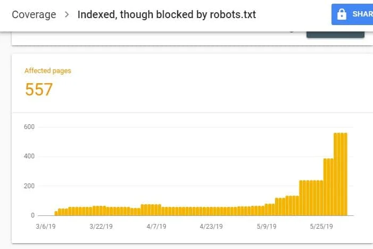This screenshot has height=249, width=373.
Task: Click the 557 affected pages count
Action: [x=39, y=89]
